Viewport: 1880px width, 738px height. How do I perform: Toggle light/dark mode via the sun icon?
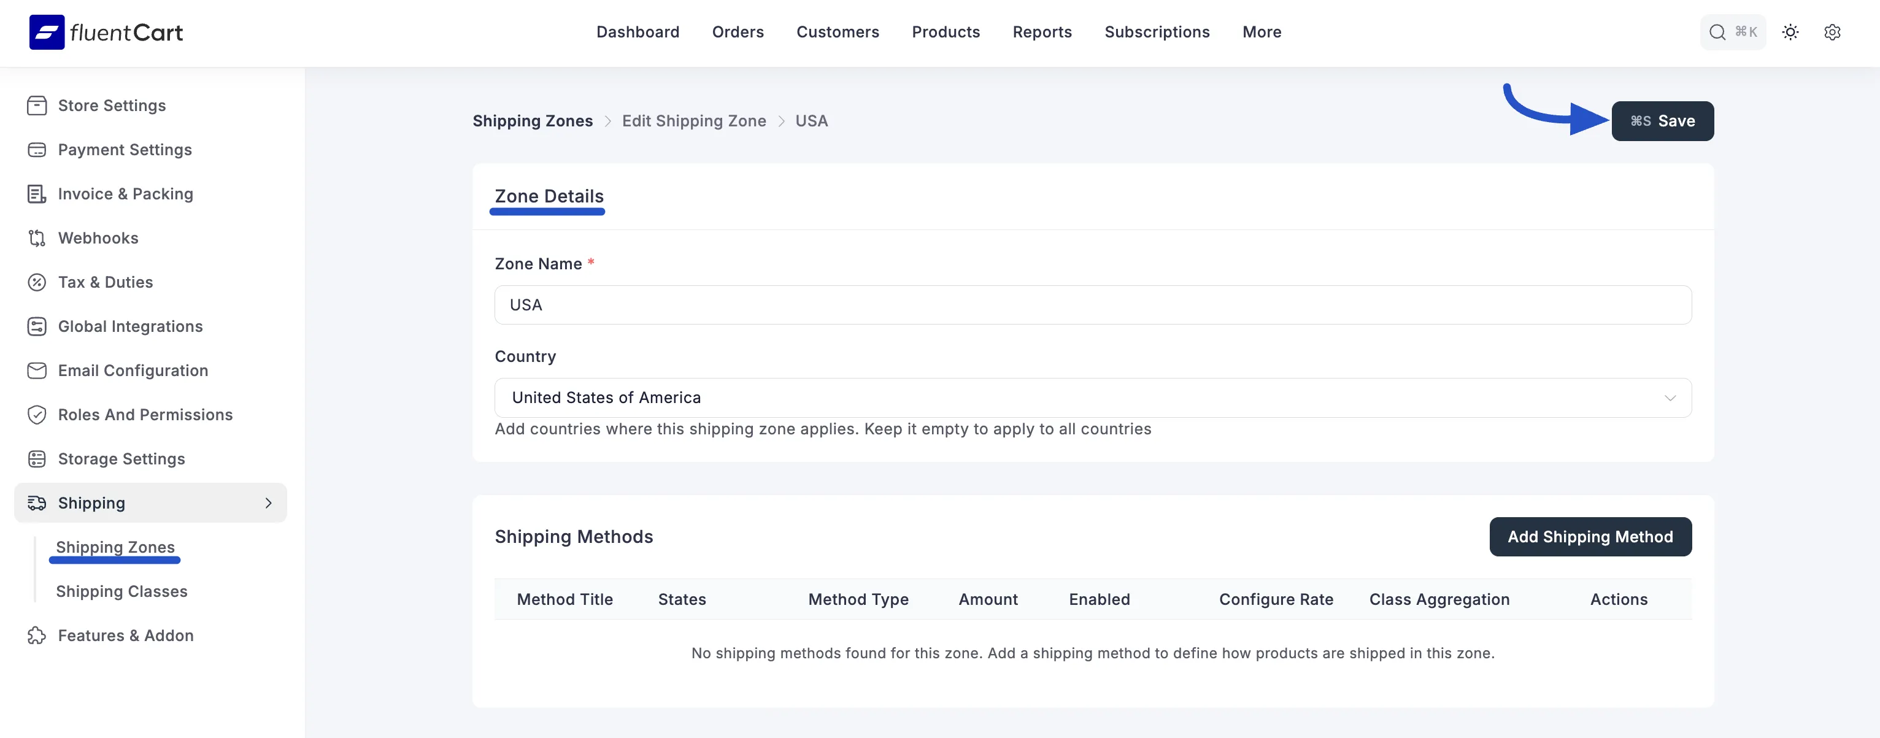[x=1790, y=32]
